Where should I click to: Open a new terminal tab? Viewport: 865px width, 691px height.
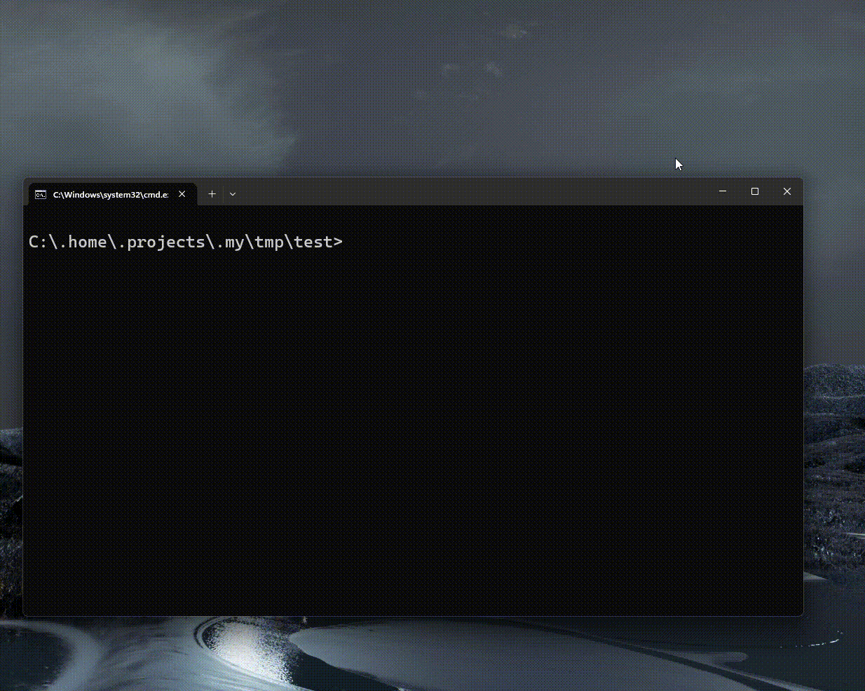(212, 194)
